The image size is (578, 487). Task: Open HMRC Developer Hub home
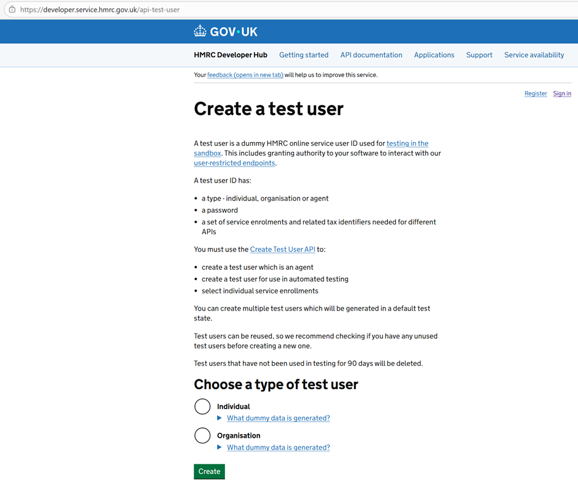click(231, 55)
